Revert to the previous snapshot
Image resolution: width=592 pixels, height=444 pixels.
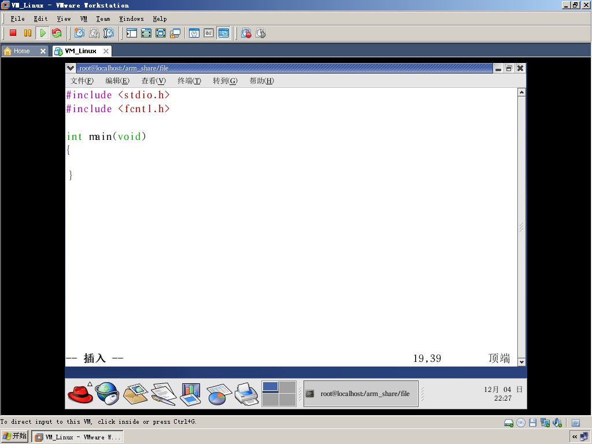(94, 33)
